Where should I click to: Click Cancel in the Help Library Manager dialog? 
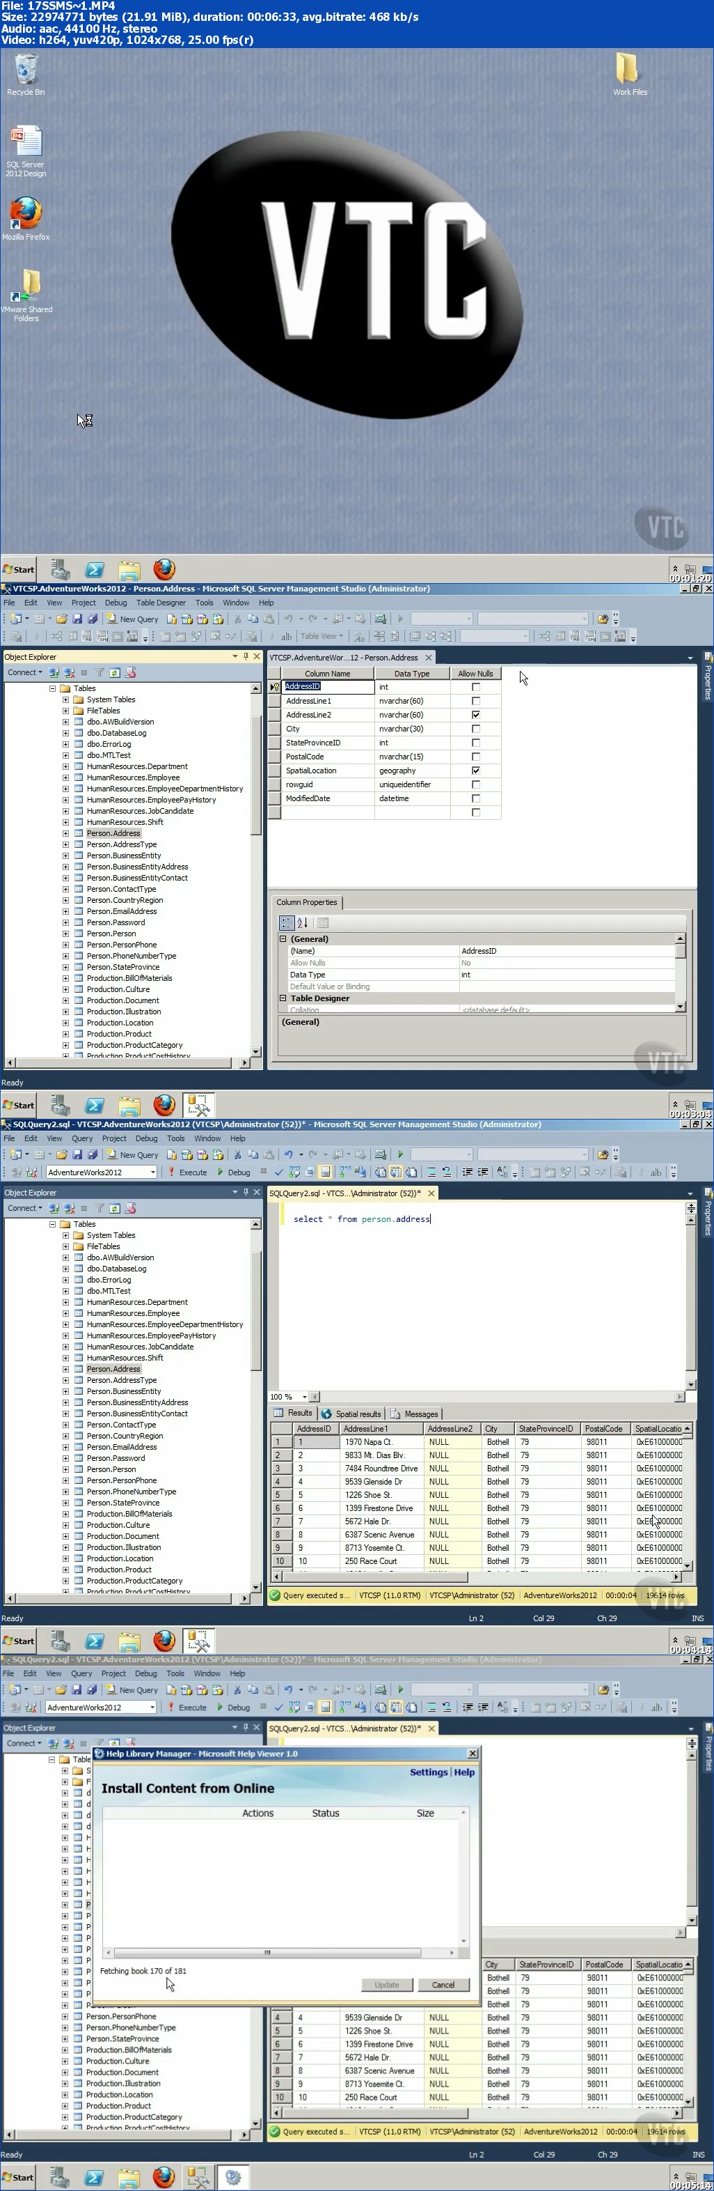[x=443, y=1984]
